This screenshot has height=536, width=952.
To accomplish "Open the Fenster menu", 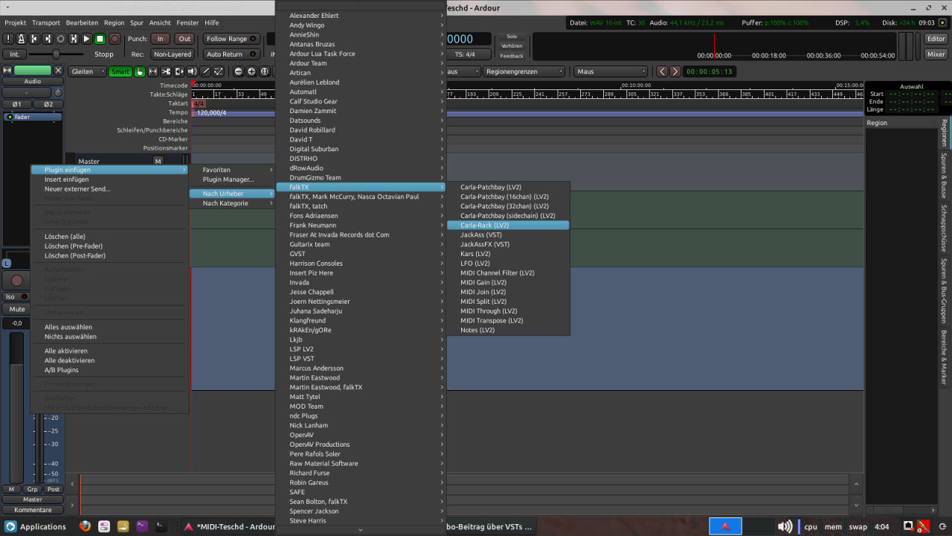I will click(x=187, y=23).
